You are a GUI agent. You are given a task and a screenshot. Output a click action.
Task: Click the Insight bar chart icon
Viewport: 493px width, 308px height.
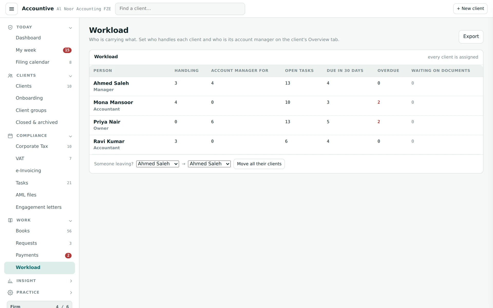[x=10, y=281]
